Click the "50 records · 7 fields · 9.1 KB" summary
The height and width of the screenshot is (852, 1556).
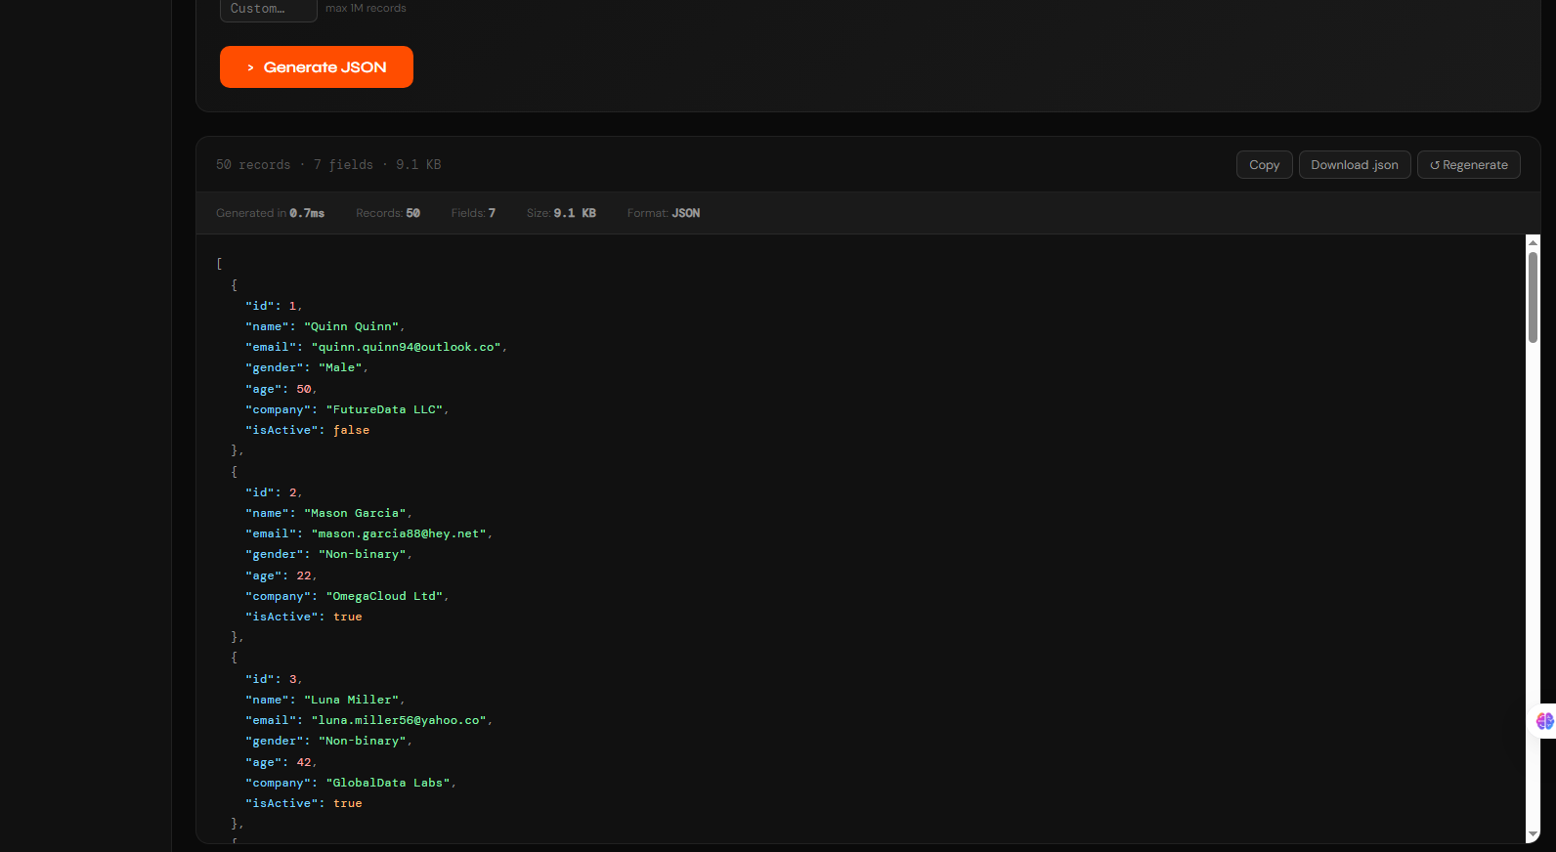point(328,165)
